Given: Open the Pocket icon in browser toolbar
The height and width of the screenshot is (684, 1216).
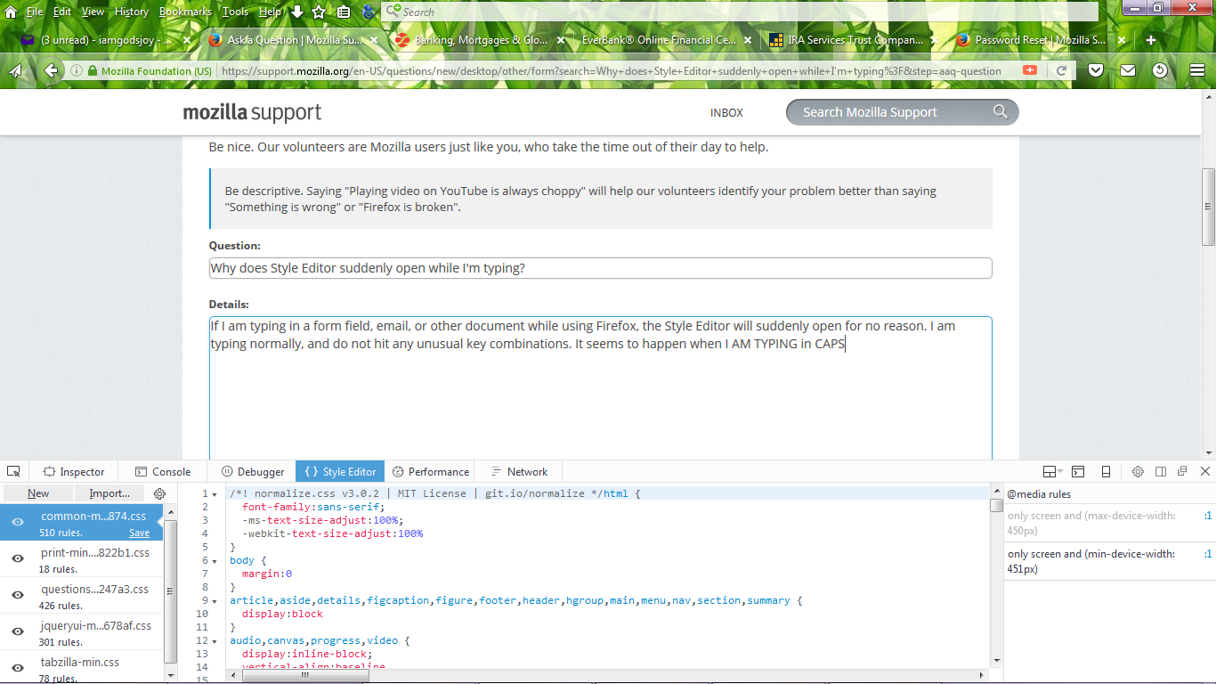Looking at the screenshot, I should pos(1097,70).
